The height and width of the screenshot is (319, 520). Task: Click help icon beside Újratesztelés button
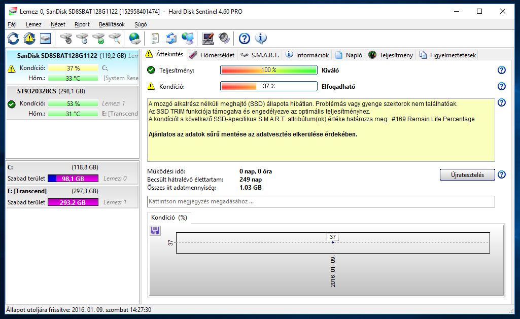pyautogui.click(x=501, y=174)
